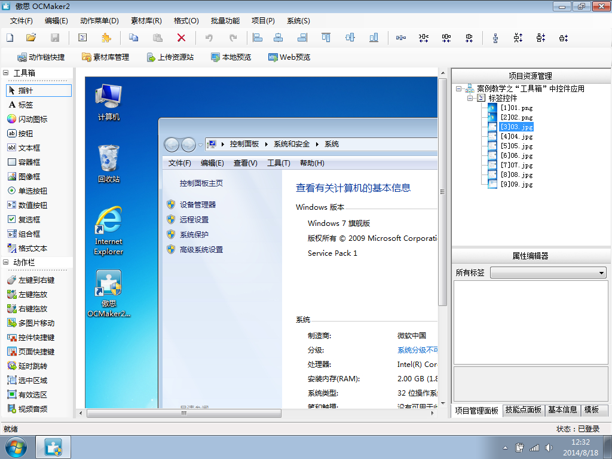The height and width of the screenshot is (459, 612).
Task: Select the 格式文本 rich text tool
Action: (27, 248)
